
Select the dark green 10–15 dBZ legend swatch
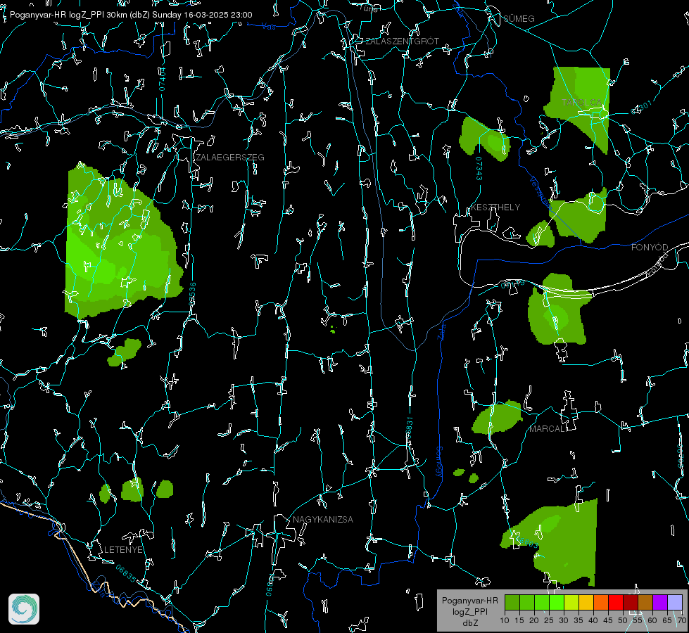pyautogui.click(x=512, y=602)
